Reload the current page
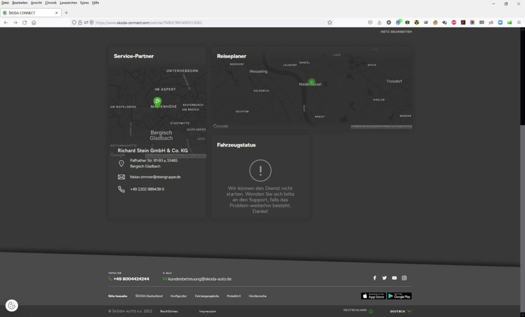The image size is (525, 317). point(25,23)
